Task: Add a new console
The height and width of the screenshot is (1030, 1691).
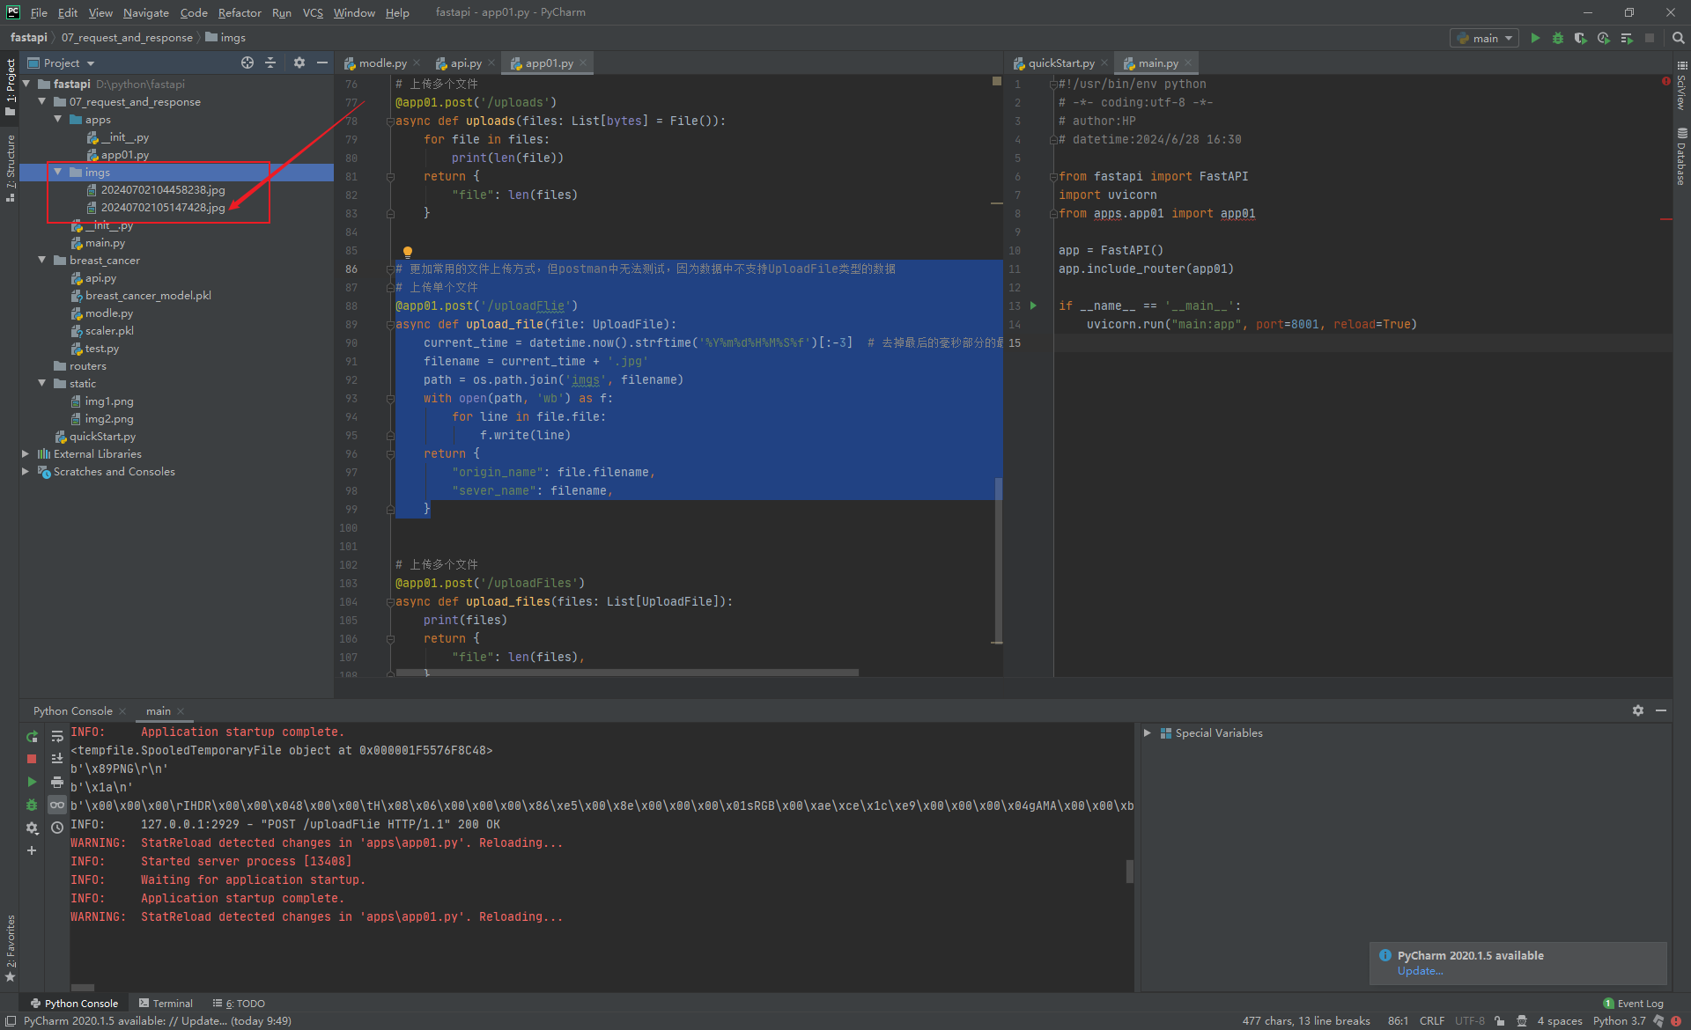Action: (x=32, y=850)
